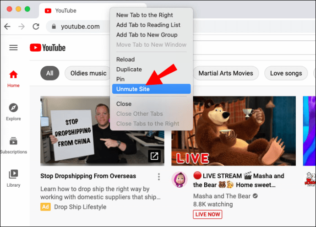Select the All filter chip
Viewport: 316px width, 227px height.
pyautogui.click(x=50, y=73)
